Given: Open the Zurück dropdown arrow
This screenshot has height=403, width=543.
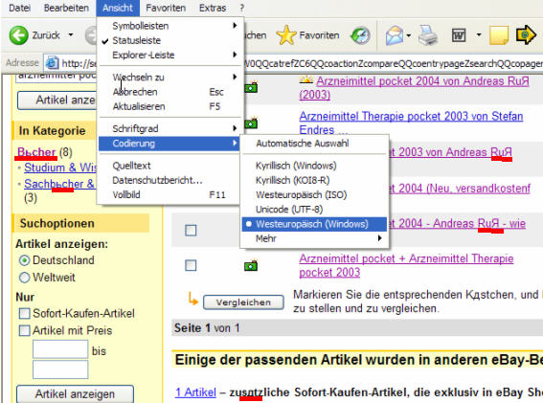Looking at the screenshot, I should (x=71, y=35).
